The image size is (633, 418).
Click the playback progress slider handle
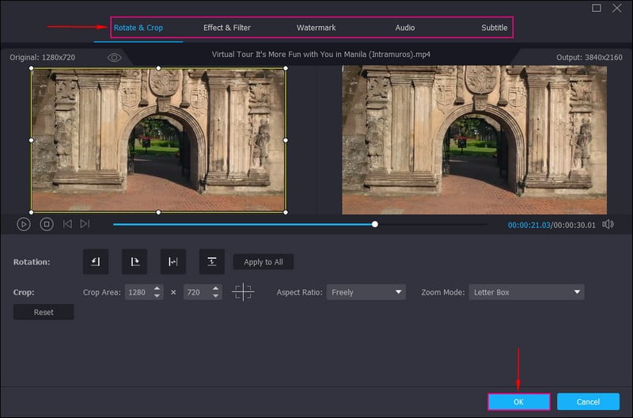pyautogui.click(x=375, y=224)
